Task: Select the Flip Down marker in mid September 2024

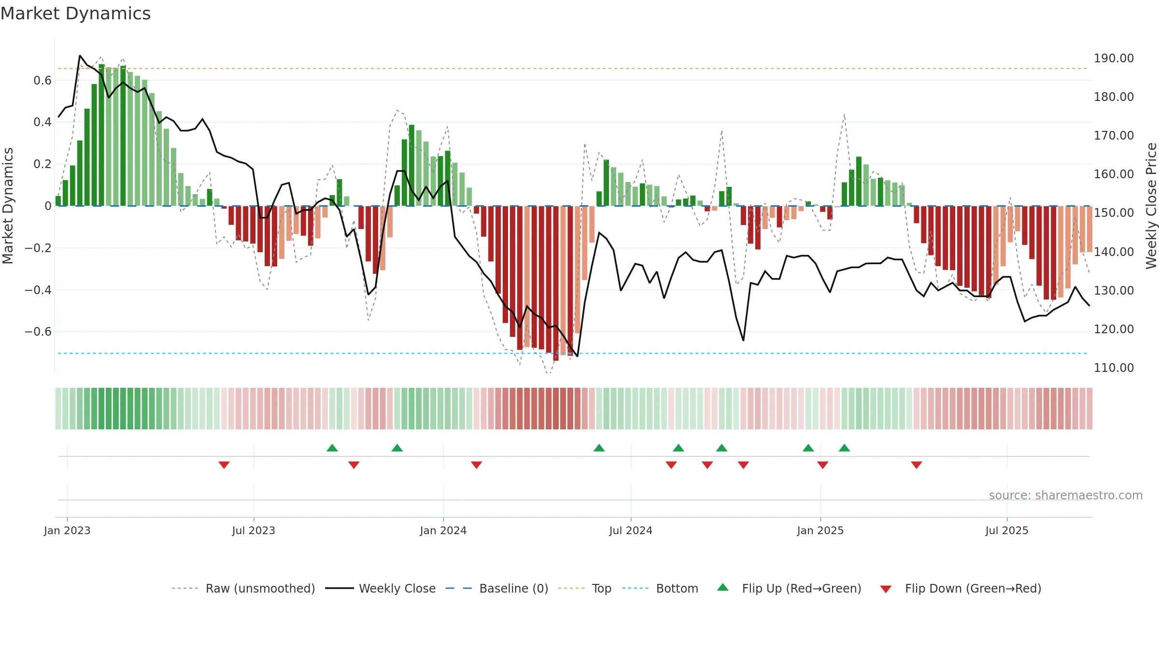Action: [707, 465]
